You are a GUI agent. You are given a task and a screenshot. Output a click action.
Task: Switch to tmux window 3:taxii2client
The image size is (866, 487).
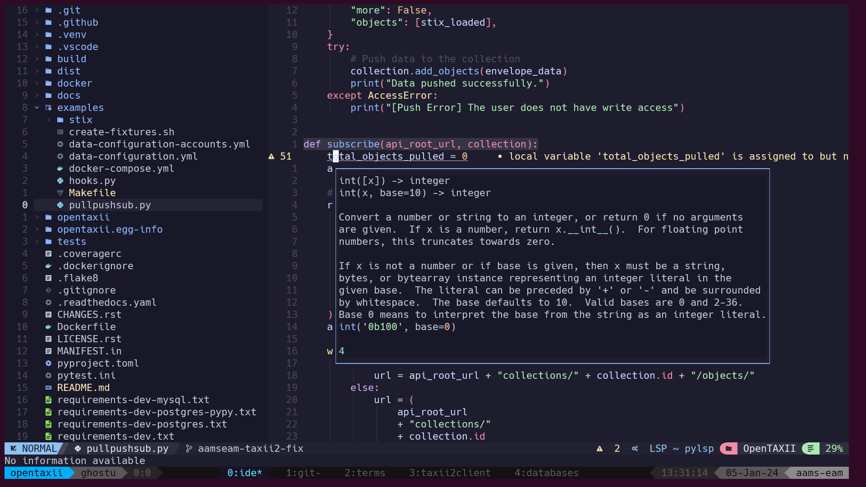(450, 473)
